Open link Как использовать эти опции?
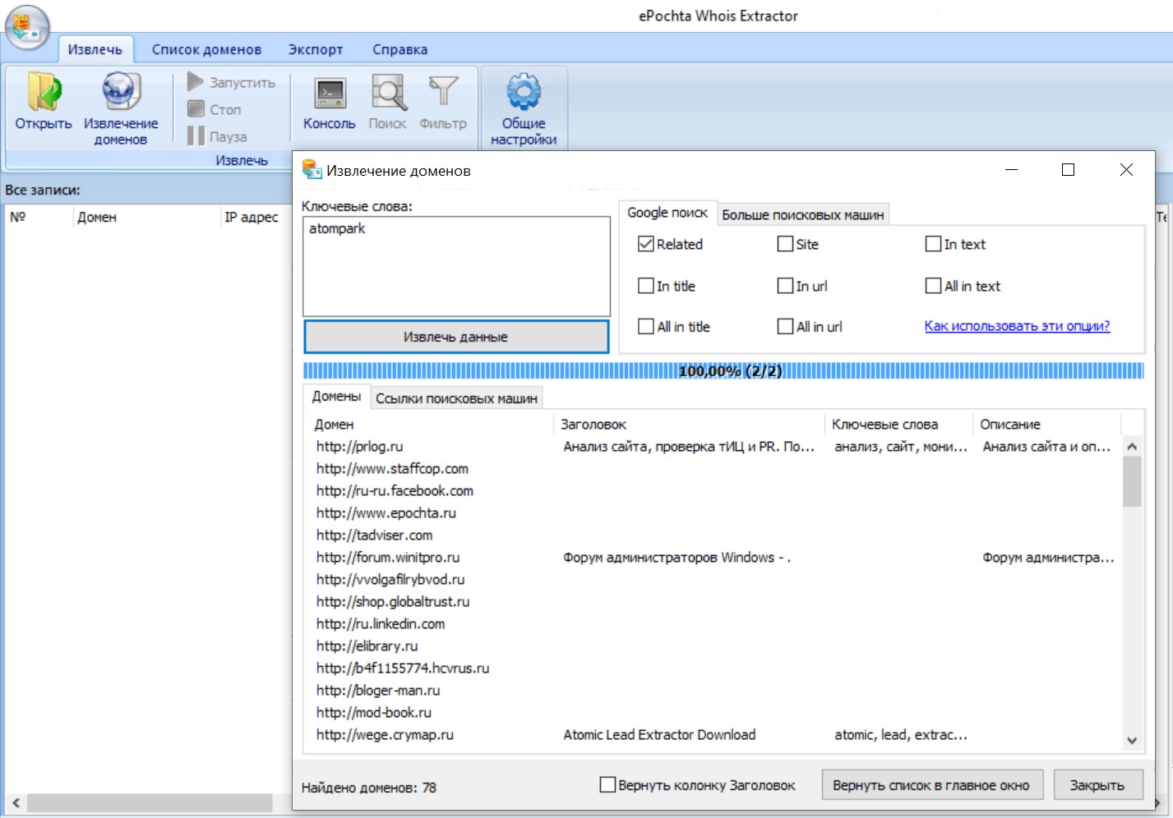This screenshot has height=818, width=1173. (x=1017, y=326)
